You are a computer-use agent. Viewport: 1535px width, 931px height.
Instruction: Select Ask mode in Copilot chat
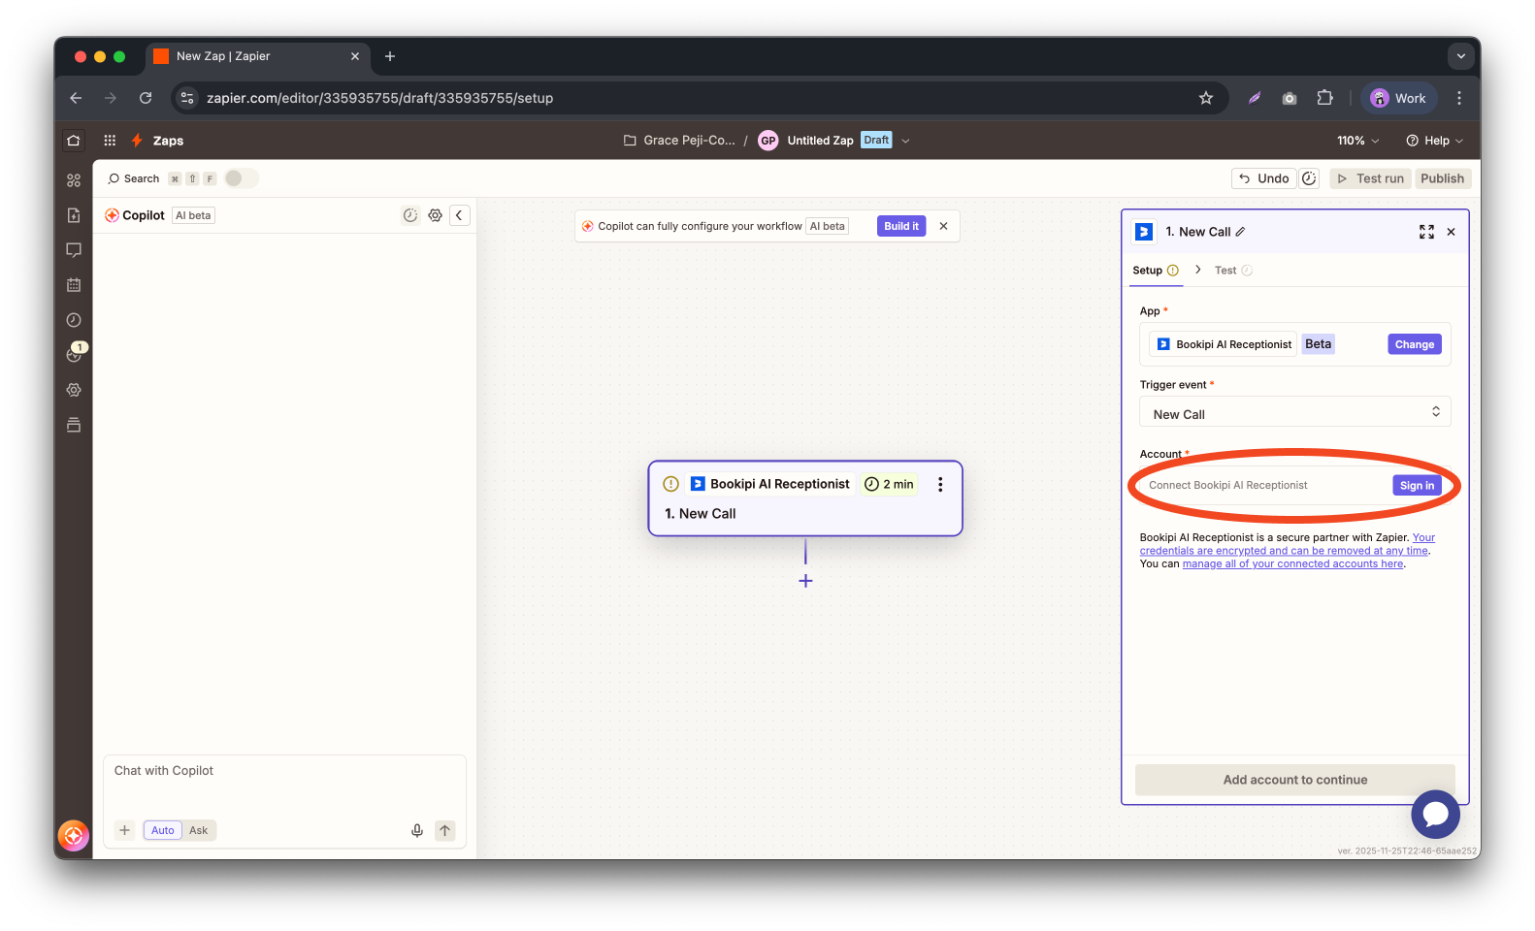click(x=199, y=830)
